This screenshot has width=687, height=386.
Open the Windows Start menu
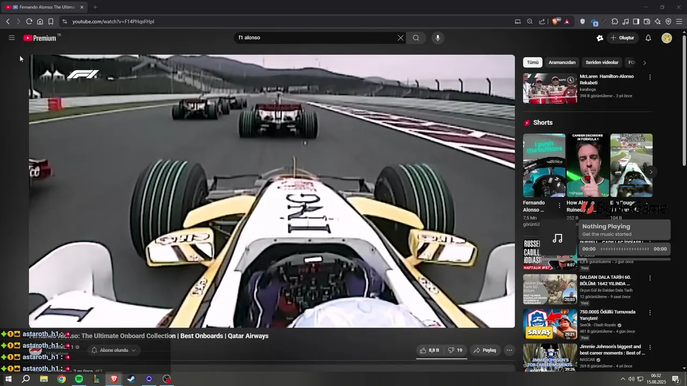pyautogui.click(x=8, y=379)
